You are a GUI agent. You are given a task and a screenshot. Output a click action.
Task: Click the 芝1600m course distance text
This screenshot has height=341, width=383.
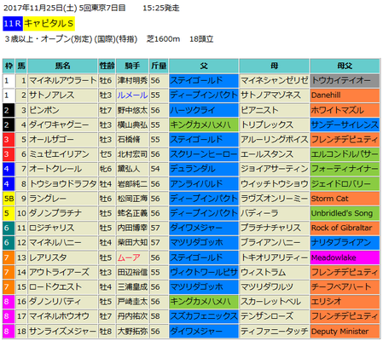pos(163,39)
